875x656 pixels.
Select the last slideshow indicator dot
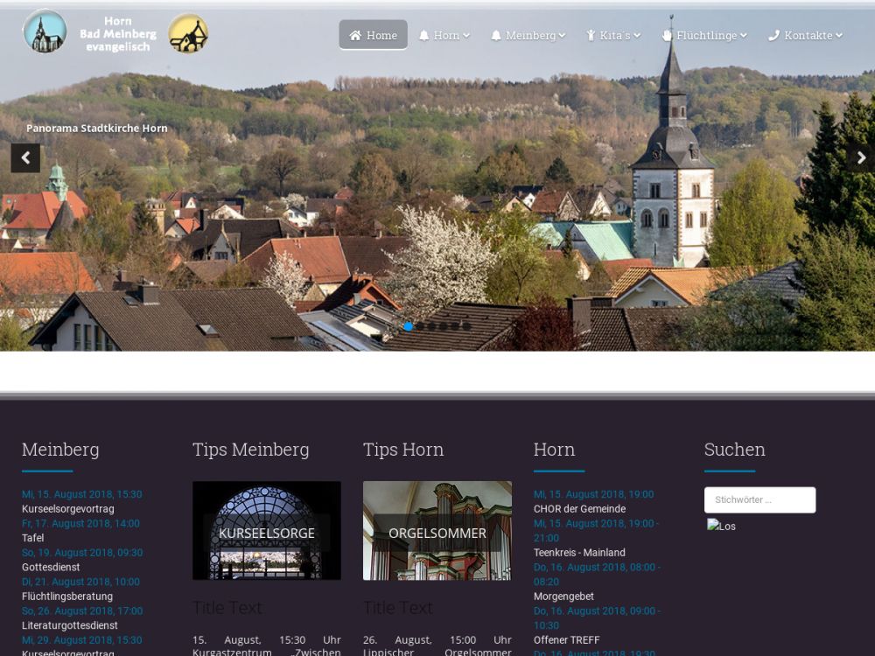coord(466,326)
